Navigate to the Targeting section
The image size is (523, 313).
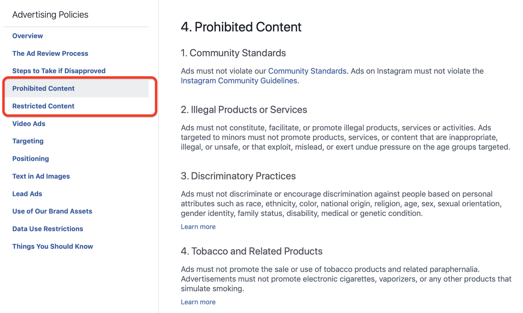point(28,141)
